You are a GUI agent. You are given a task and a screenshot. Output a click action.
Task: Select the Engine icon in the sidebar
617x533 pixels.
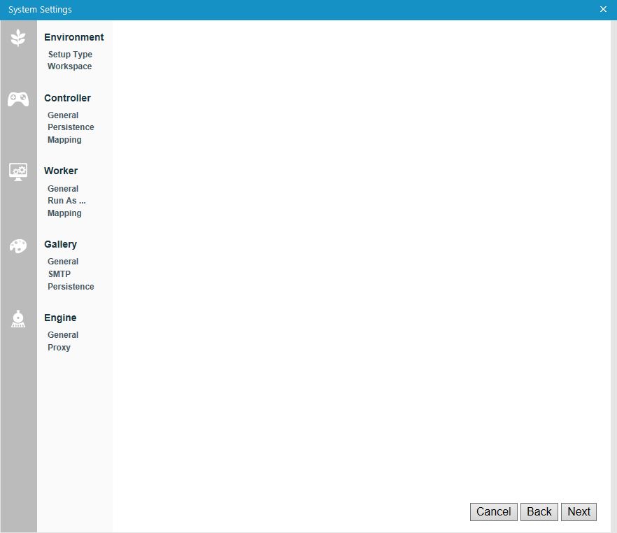pyautogui.click(x=17, y=319)
